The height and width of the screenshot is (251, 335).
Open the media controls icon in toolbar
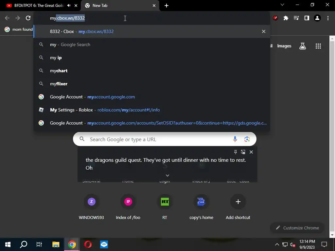click(296, 18)
